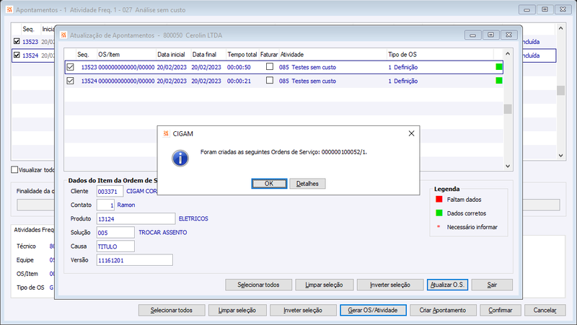Image resolution: width=577 pixels, height=325 pixels.
Task: Enable the Faturar checkbox for sequence 13523
Action: 270,66
